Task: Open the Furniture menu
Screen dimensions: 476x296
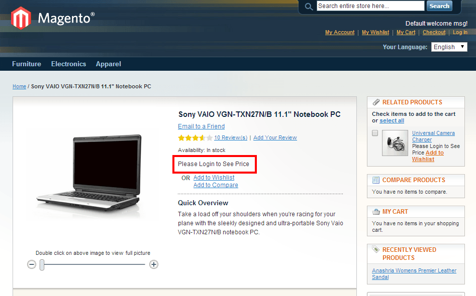Action: tap(27, 64)
